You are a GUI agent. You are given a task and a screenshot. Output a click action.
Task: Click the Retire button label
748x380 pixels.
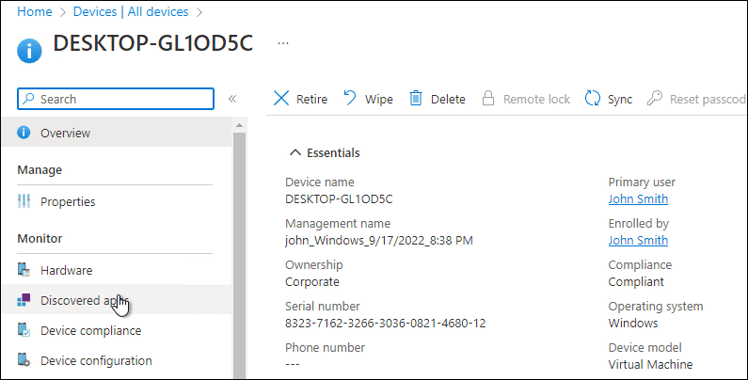(311, 99)
